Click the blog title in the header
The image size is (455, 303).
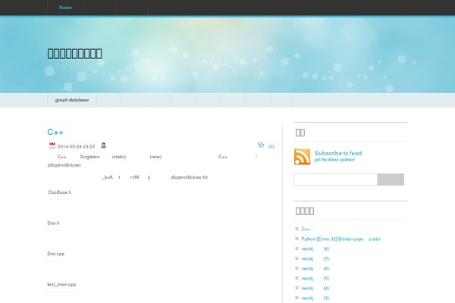point(74,54)
